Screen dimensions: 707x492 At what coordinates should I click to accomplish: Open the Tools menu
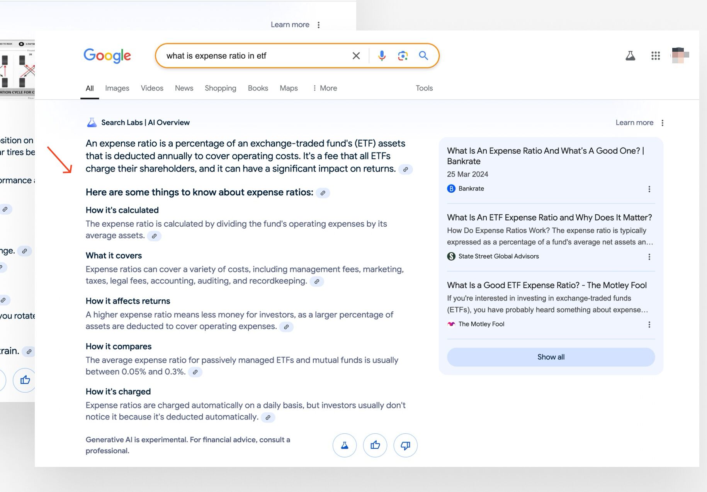(424, 88)
